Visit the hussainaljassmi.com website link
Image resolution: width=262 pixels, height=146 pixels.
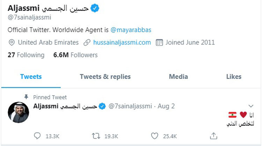tap(122, 43)
